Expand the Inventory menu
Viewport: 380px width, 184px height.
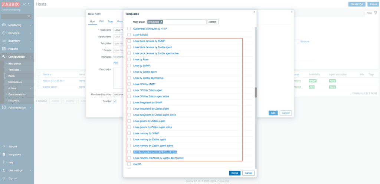point(30,41)
